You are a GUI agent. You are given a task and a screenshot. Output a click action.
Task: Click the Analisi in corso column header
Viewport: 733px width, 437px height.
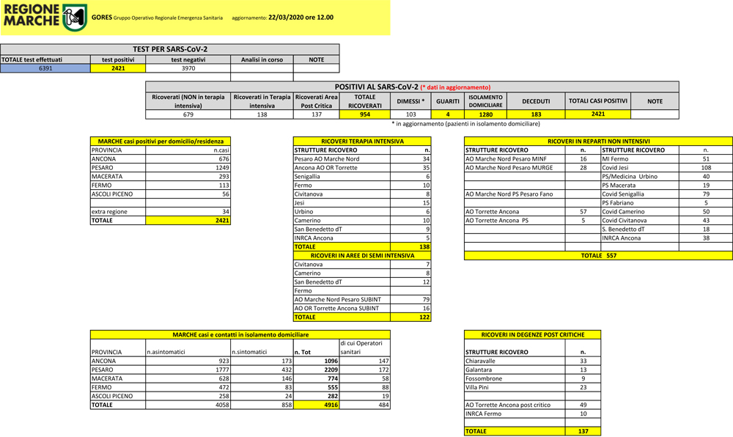coord(262,59)
